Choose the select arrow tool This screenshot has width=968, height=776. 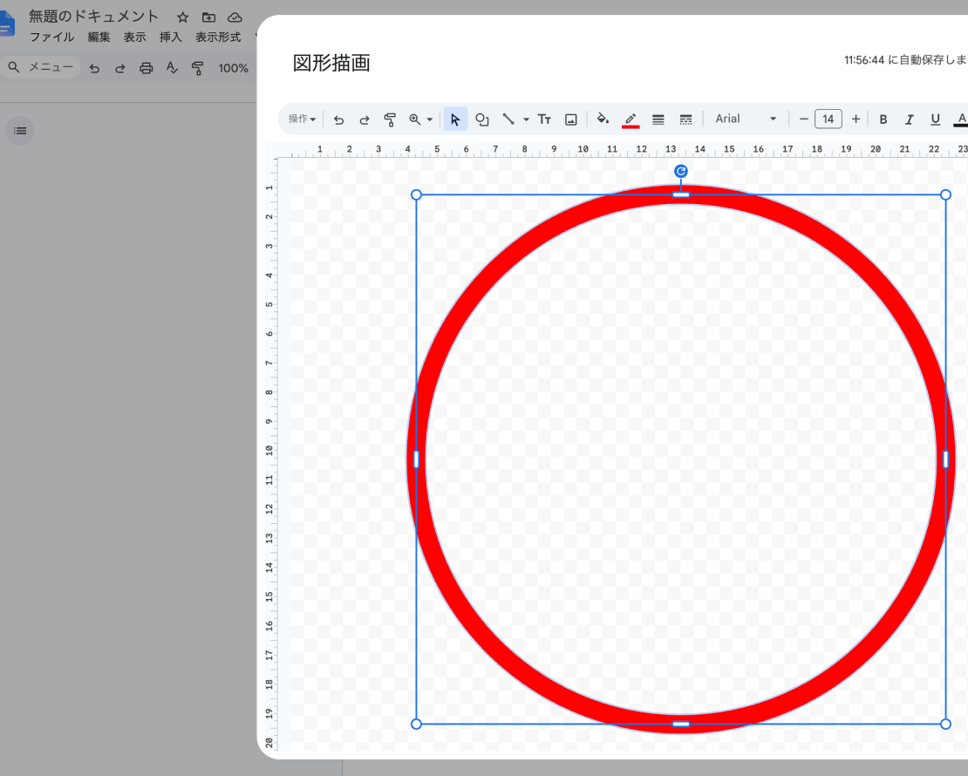click(455, 119)
